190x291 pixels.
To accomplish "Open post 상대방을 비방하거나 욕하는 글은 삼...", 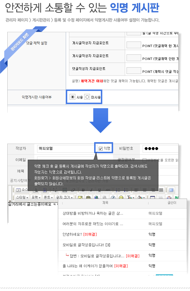I will click(x=93, y=213).
